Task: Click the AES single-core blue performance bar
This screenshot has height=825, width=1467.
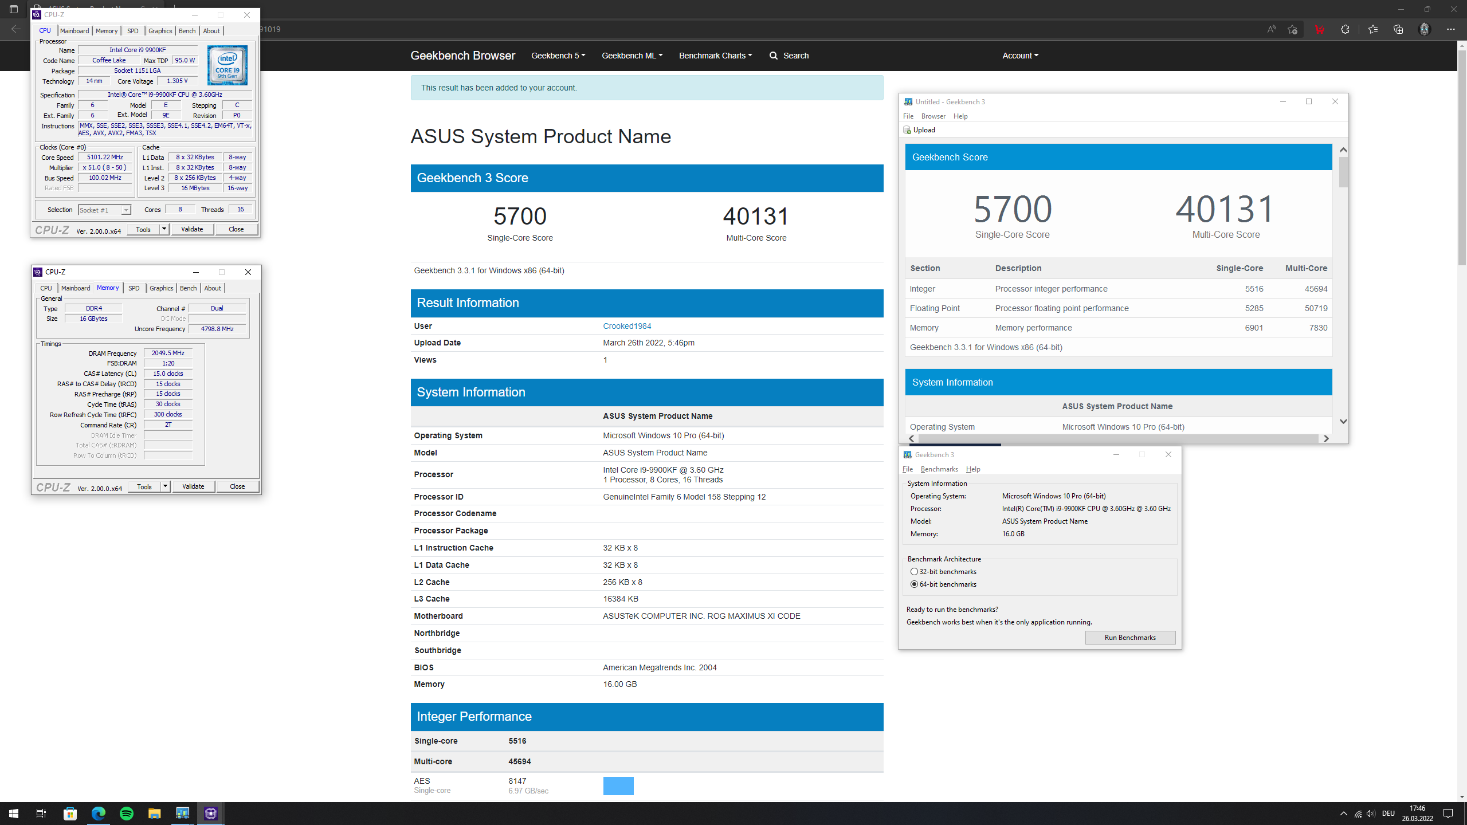Action: click(618, 785)
